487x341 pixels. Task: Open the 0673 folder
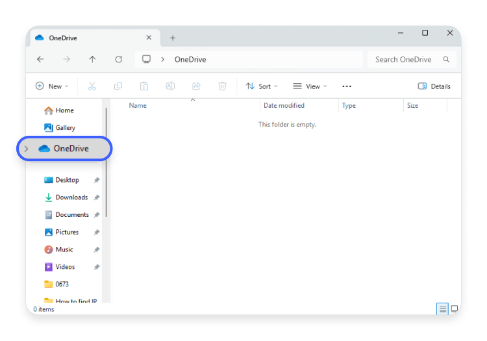coord(56,284)
